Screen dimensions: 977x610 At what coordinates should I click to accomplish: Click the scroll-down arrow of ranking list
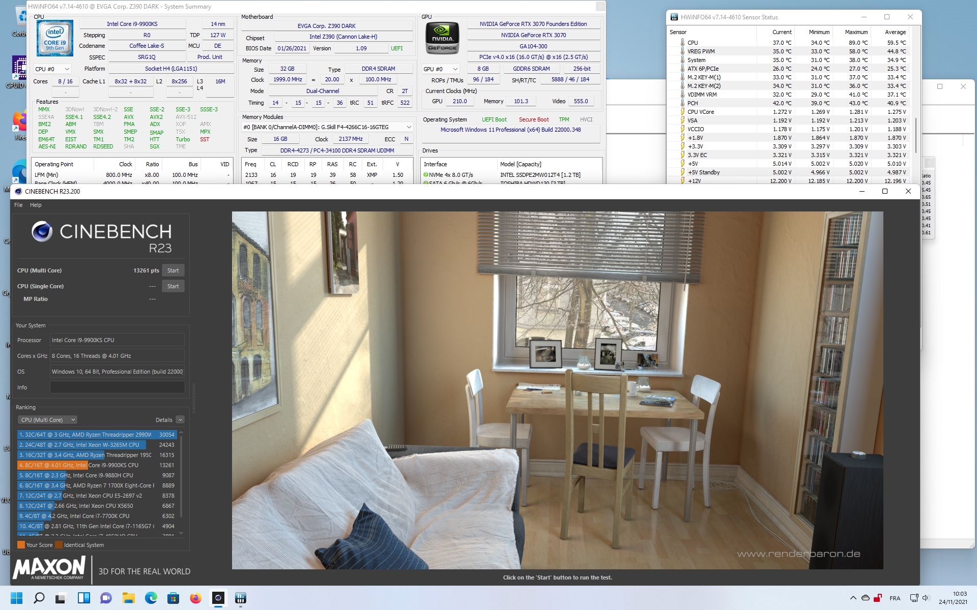181,533
